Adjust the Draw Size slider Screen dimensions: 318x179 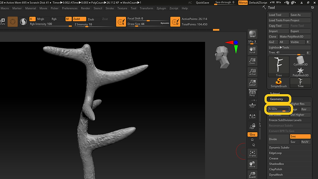click(148, 24)
